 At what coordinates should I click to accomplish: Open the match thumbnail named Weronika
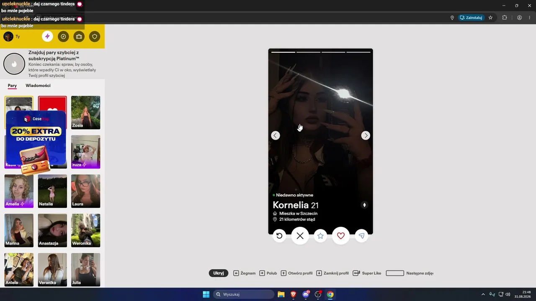(86, 230)
